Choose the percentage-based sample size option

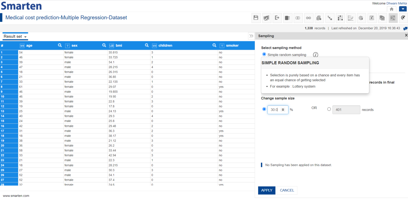pos(264,109)
